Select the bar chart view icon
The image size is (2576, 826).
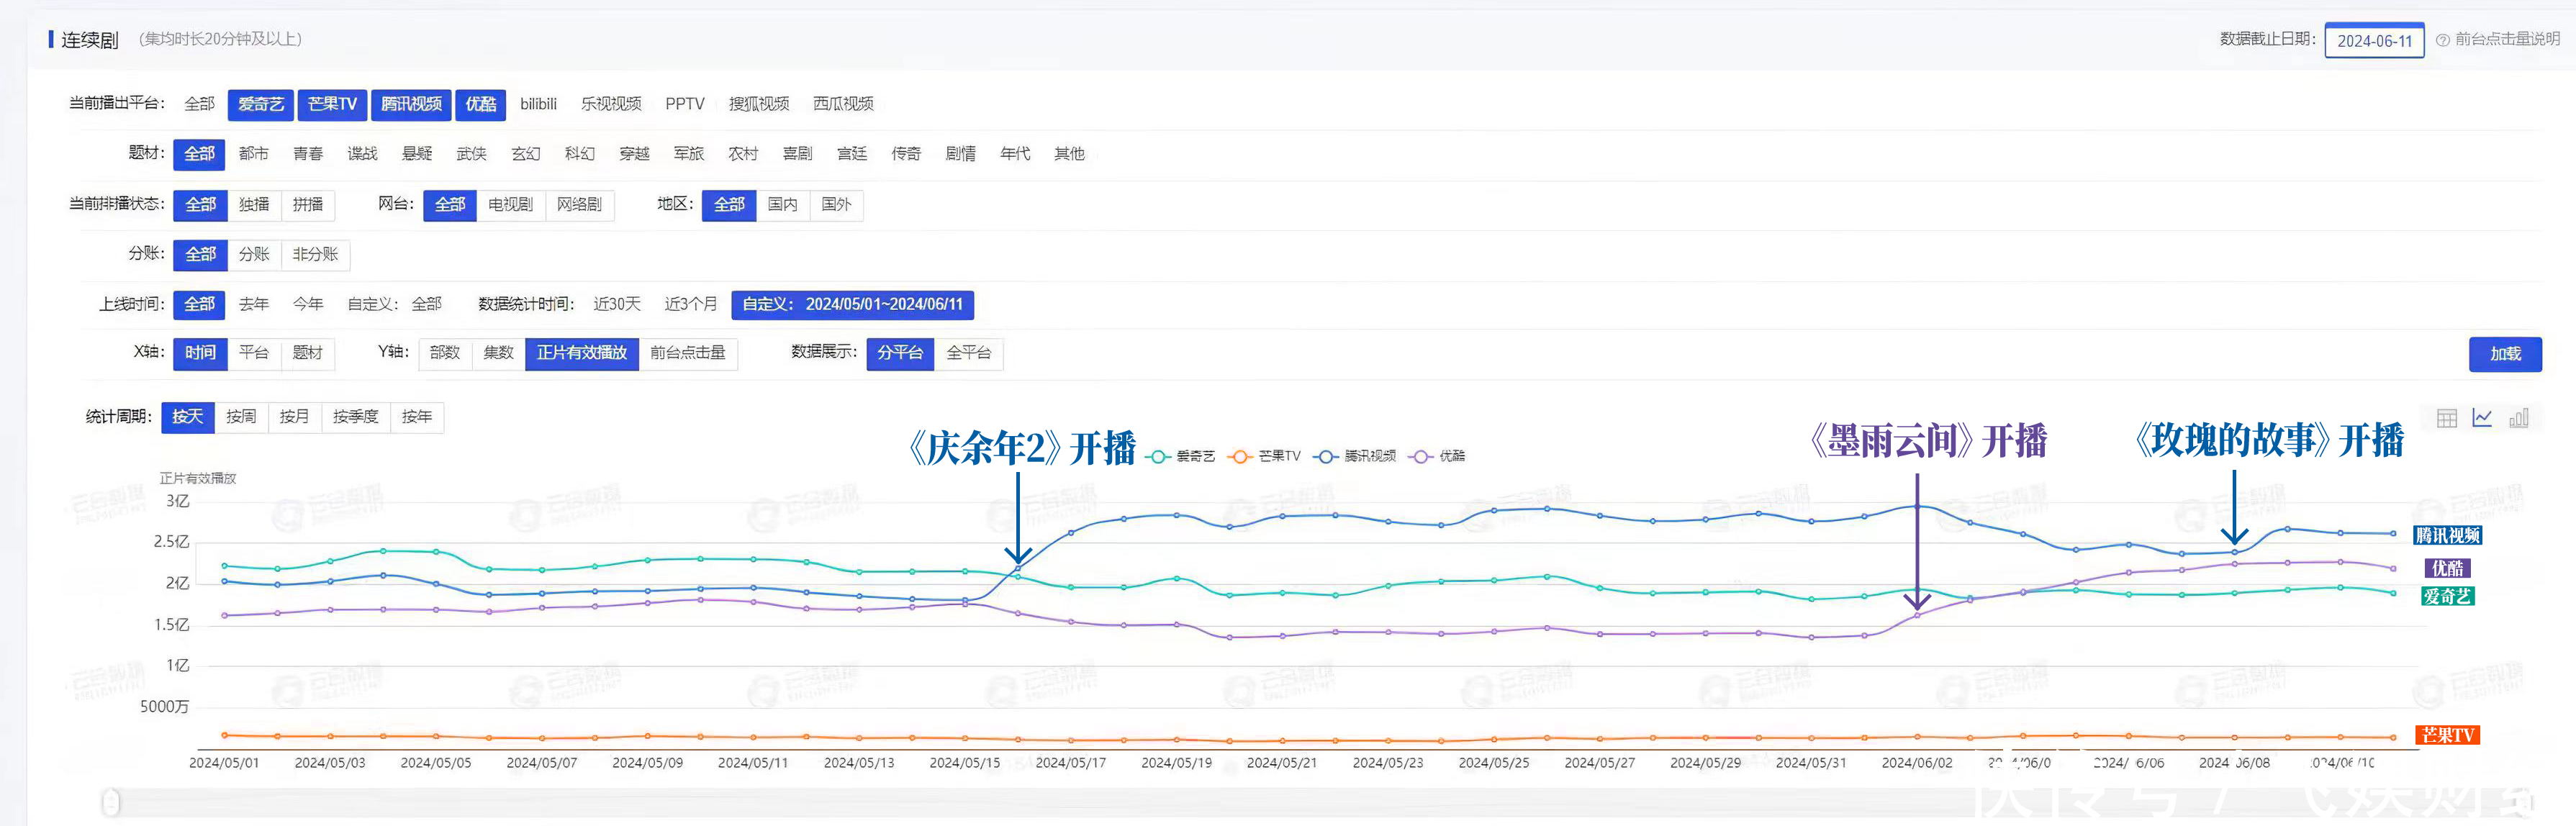click(x=2518, y=418)
